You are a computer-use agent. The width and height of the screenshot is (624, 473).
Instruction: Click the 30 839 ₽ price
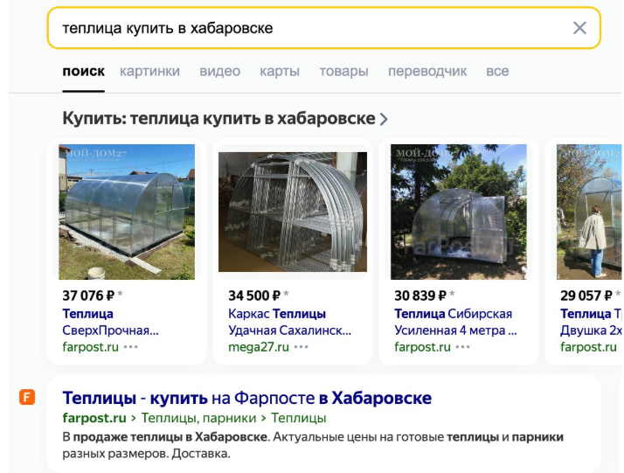pos(420,296)
